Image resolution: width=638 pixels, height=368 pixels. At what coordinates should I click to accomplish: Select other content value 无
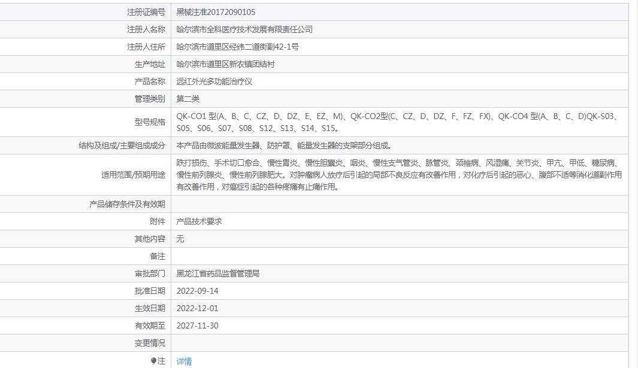(180, 239)
